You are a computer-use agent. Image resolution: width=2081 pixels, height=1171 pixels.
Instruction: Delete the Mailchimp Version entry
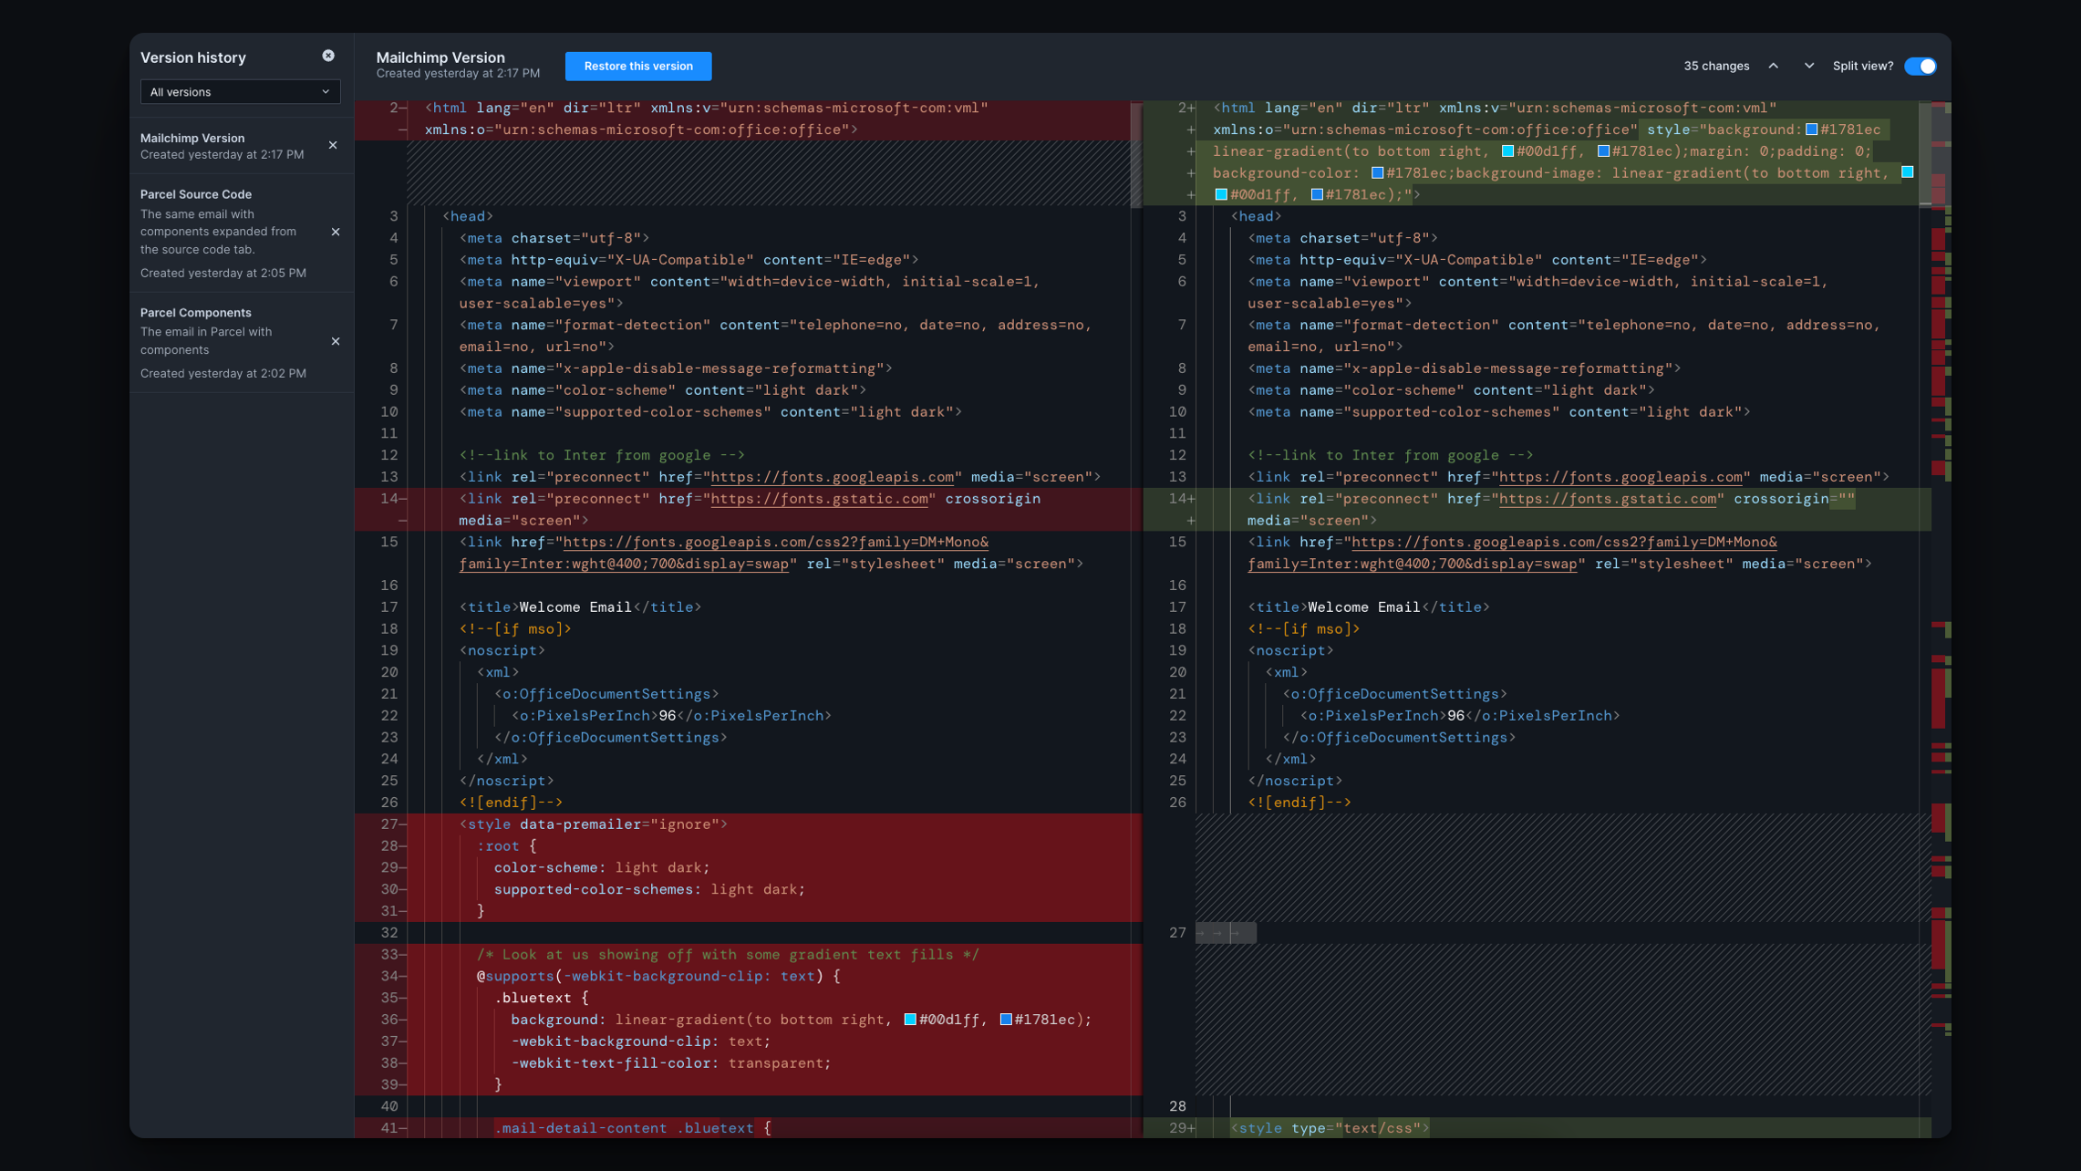pos(333,146)
